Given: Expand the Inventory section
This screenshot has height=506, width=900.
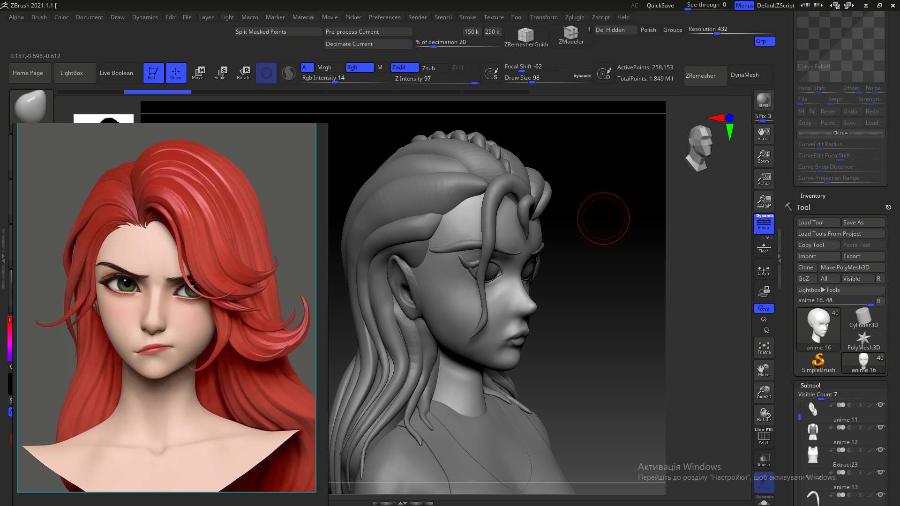Looking at the screenshot, I should point(813,196).
